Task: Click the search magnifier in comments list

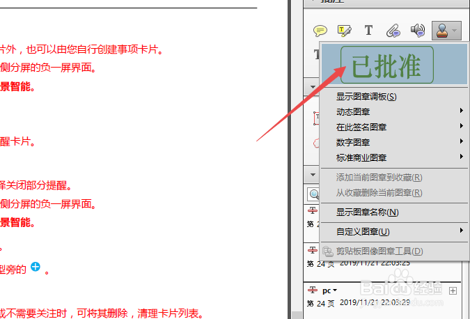Action: [x=314, y=194]
